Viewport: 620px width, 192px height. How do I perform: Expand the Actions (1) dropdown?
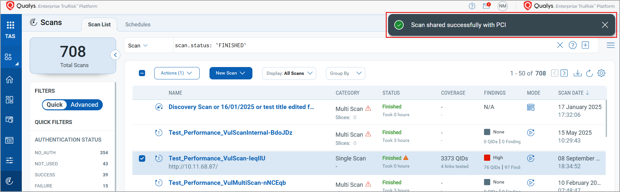click(177, 73)
